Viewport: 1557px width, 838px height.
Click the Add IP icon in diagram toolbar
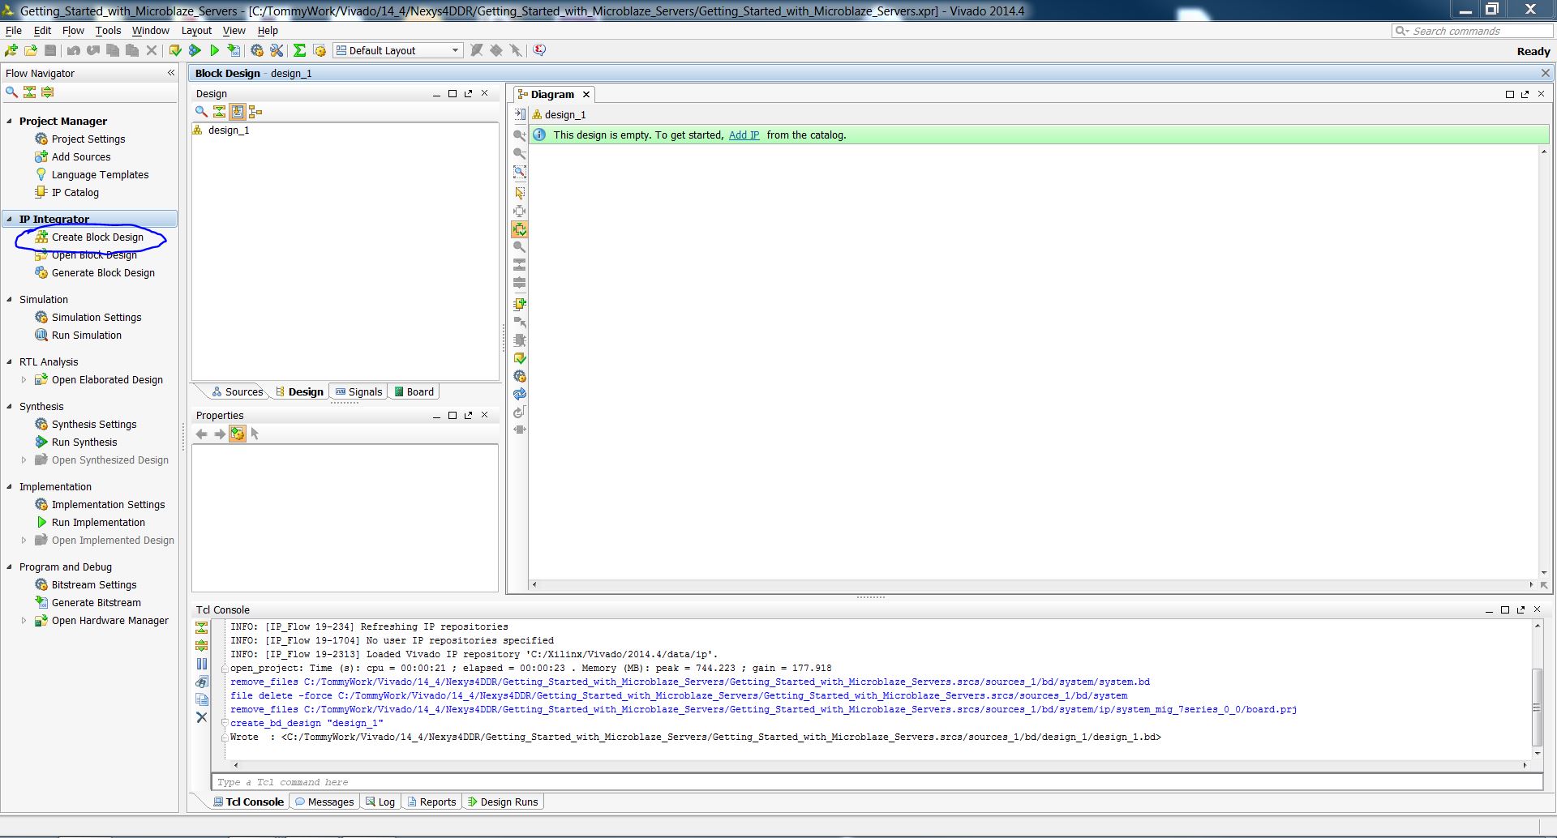coord(520,305)
